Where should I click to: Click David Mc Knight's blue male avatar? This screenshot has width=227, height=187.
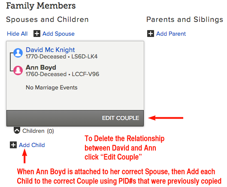18,53
